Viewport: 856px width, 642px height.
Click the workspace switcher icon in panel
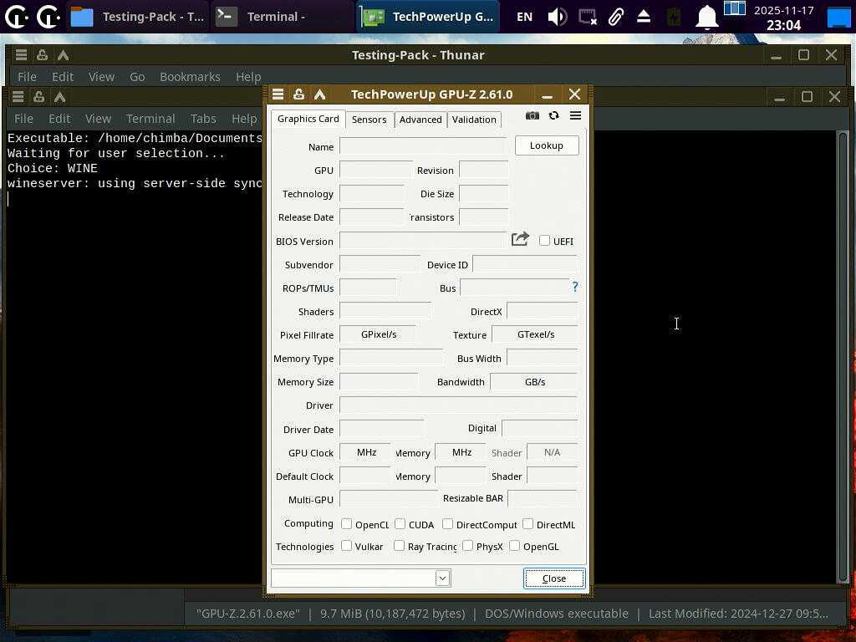735,8
